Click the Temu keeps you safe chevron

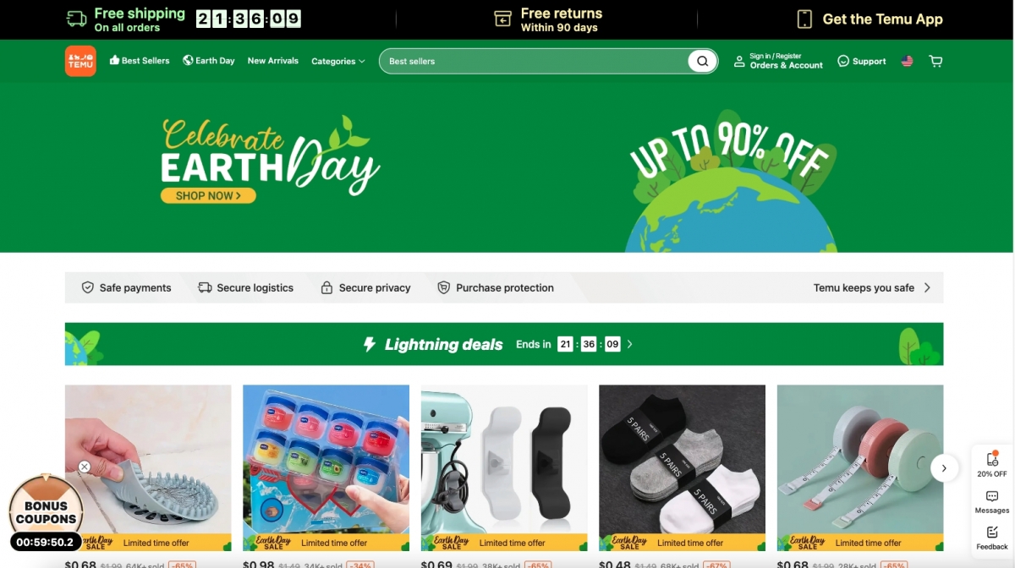pos(927,287)
